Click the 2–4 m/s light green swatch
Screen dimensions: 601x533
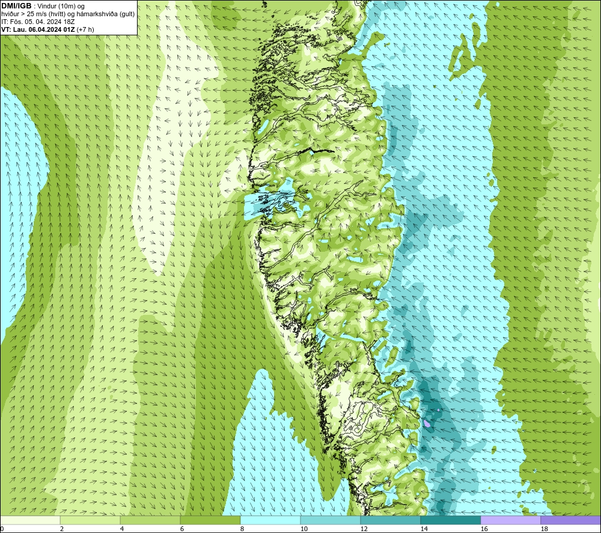[x=90, y=520]
